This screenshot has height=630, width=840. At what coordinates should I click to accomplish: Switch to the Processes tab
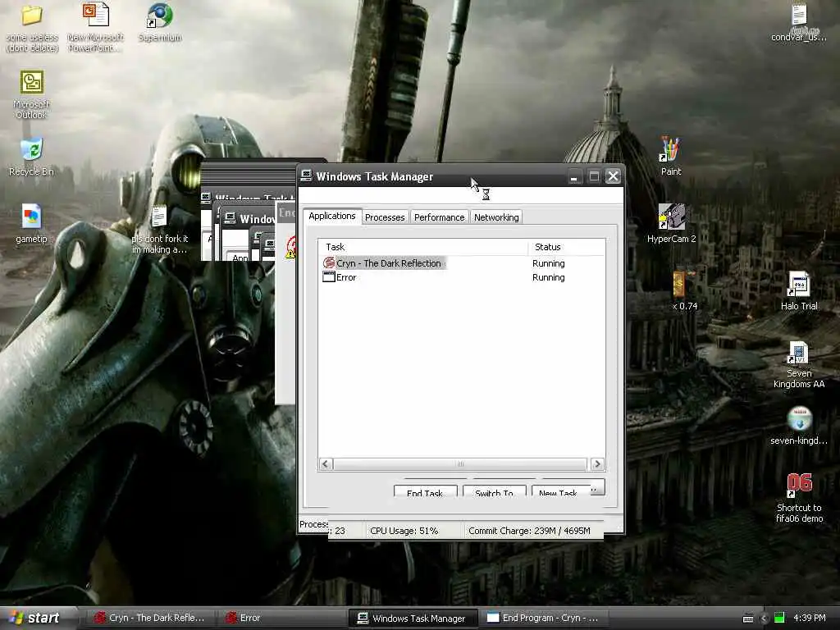point(385,217)
